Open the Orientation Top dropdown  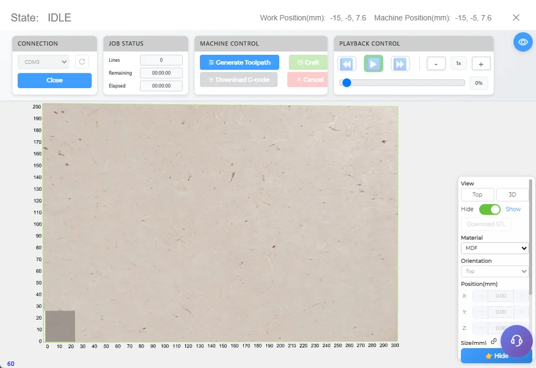click(495, 271)
